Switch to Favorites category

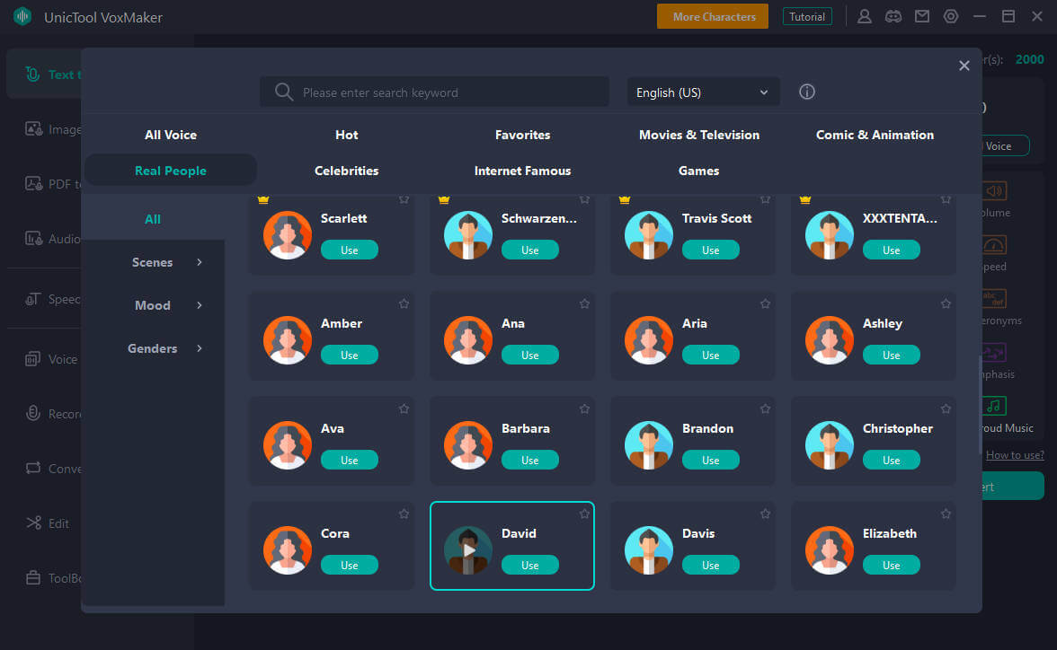coord(522,135)
